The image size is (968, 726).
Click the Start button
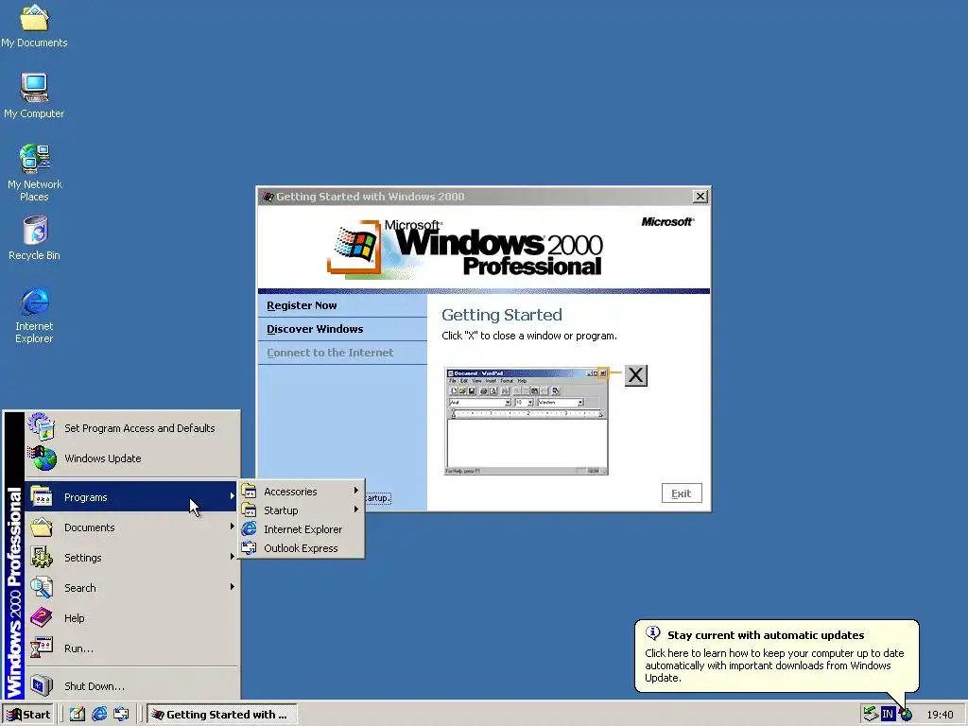click(28, 715)
